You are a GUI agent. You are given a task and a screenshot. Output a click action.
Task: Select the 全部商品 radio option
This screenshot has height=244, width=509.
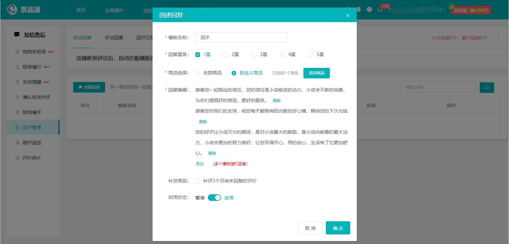click(198, 73)
